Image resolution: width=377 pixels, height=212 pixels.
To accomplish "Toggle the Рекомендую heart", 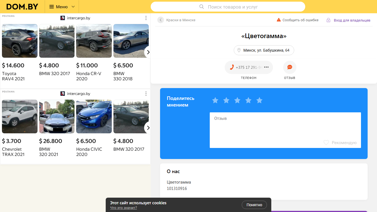I will coord(326,142).
